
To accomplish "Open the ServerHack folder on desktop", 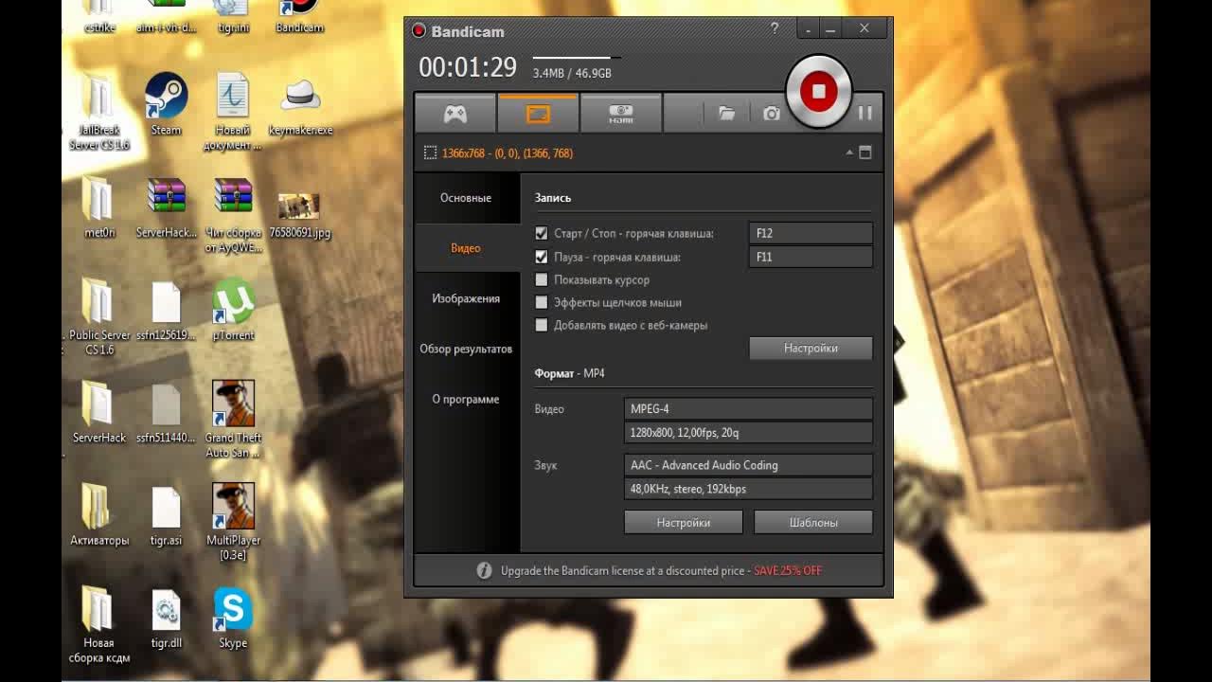I will tap(99, 412).
